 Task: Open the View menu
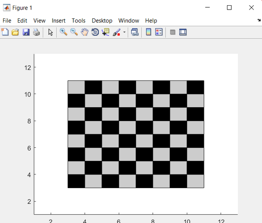[39, 21]
